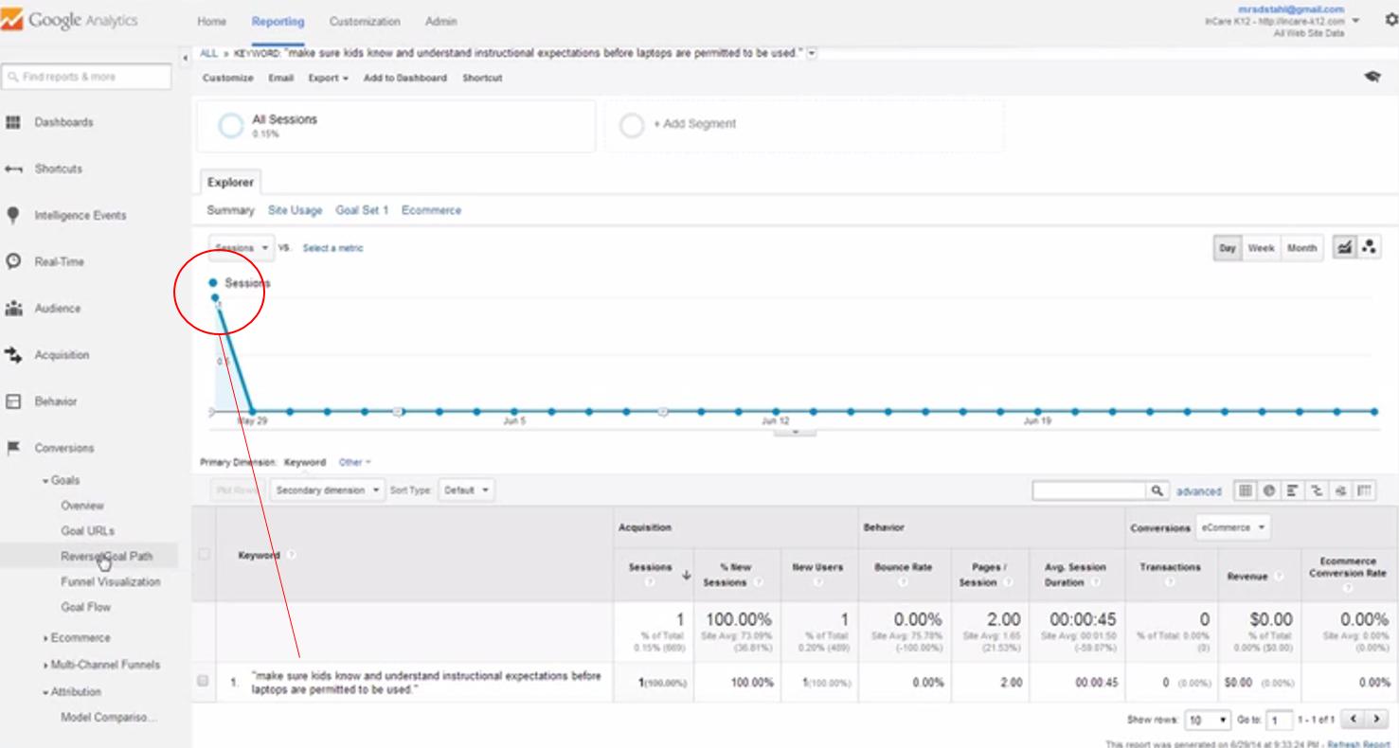Open settings gear in top right
This screenshot has height=748, width=1399.
pyautogui.click(x=1390, y=19)
